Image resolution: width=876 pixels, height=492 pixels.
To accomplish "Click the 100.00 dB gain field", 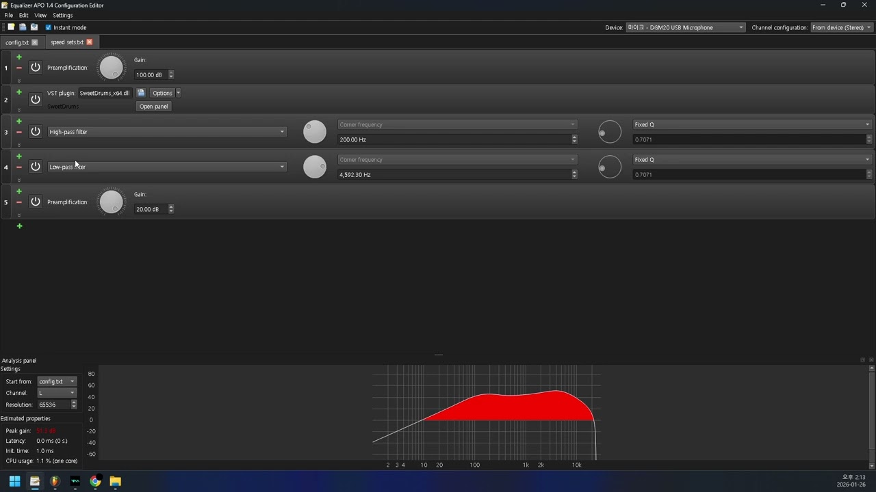I will tap(151, 74).
